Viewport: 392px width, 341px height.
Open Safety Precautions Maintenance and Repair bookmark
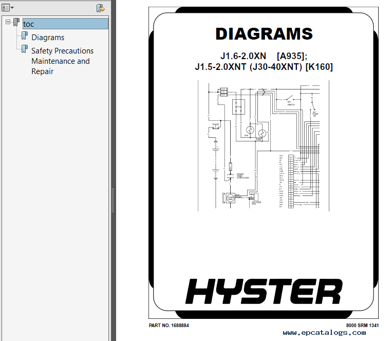click(62, 61)
